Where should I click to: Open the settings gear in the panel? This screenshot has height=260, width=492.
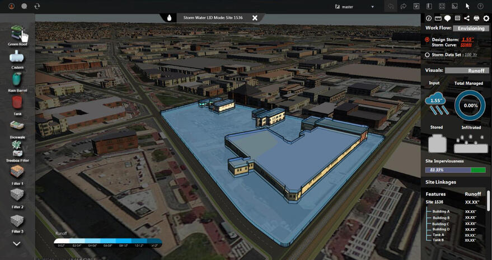[486, 18]
